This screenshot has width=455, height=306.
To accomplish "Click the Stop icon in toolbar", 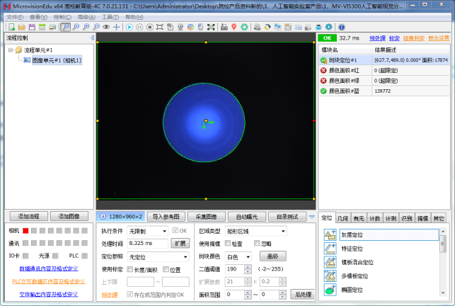I will 150,27.
